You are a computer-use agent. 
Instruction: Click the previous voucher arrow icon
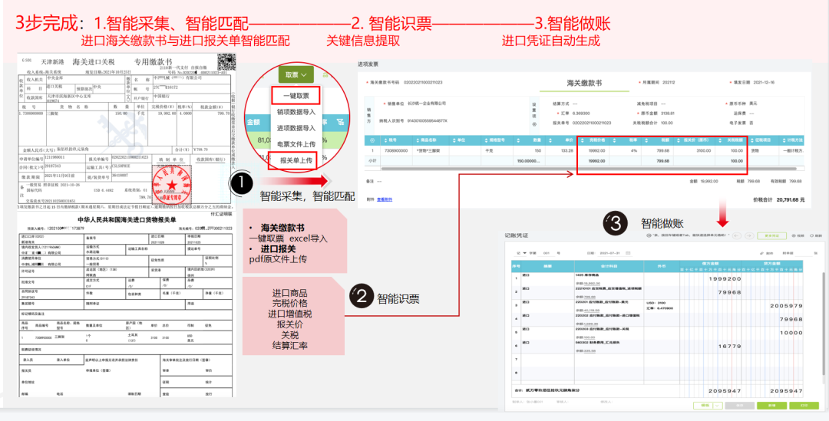click(735, 236)
